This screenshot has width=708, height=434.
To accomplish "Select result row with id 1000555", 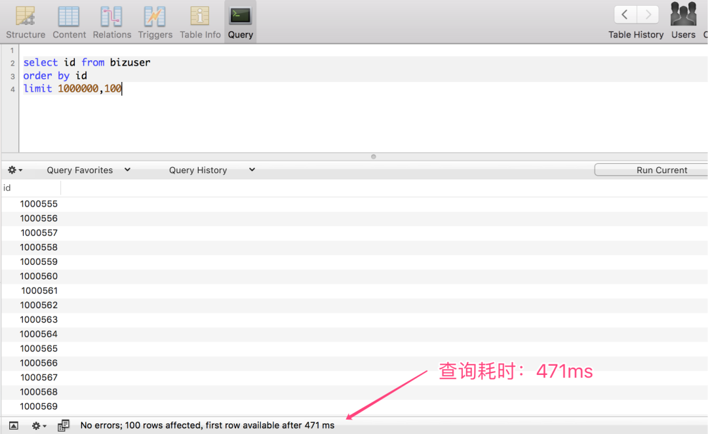I will 39,204.
